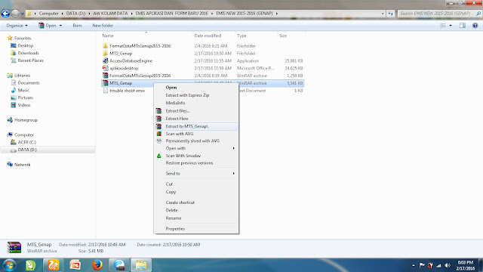Select Desktop in Favorites
Screen dimensions: 483x272
pos(25,45)
